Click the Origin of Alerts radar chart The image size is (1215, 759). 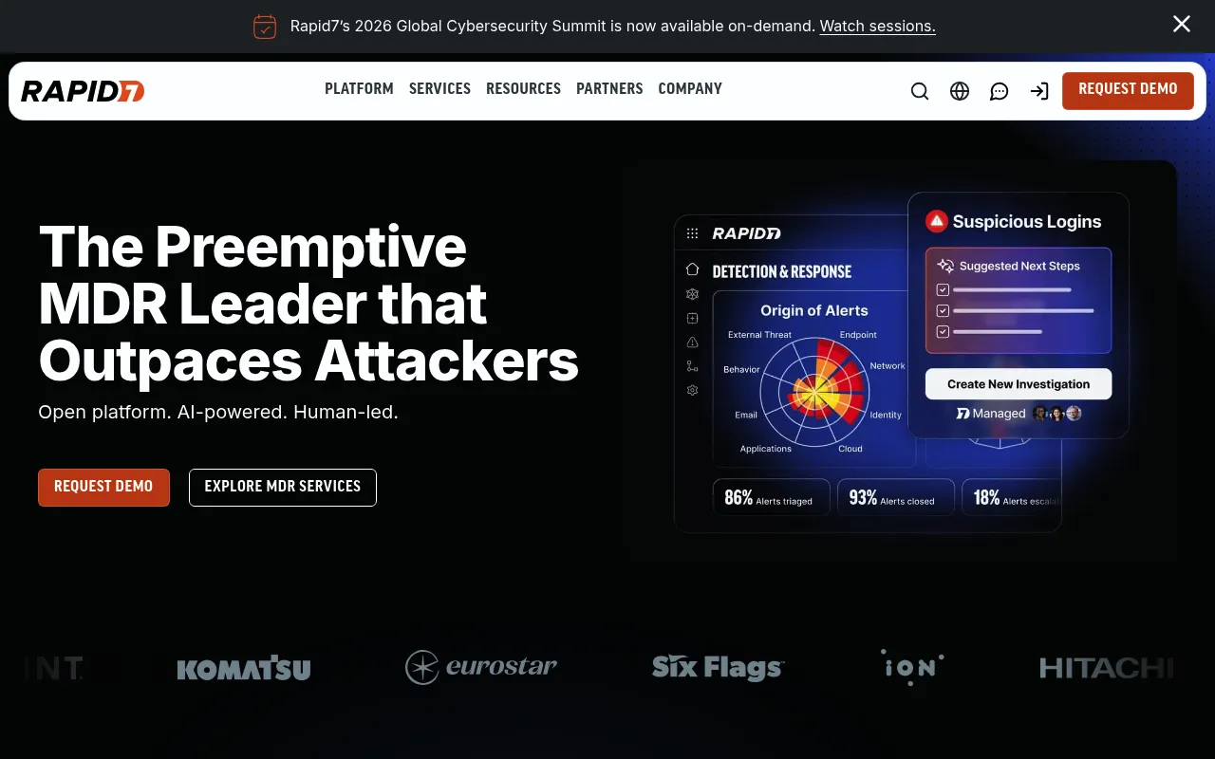(815, 391)
